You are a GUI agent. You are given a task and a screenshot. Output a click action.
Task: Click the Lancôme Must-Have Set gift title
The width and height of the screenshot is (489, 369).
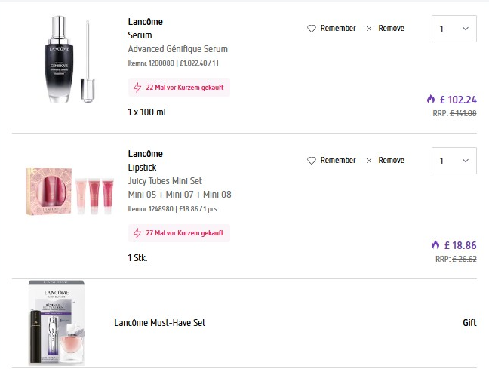pos(159,323)
